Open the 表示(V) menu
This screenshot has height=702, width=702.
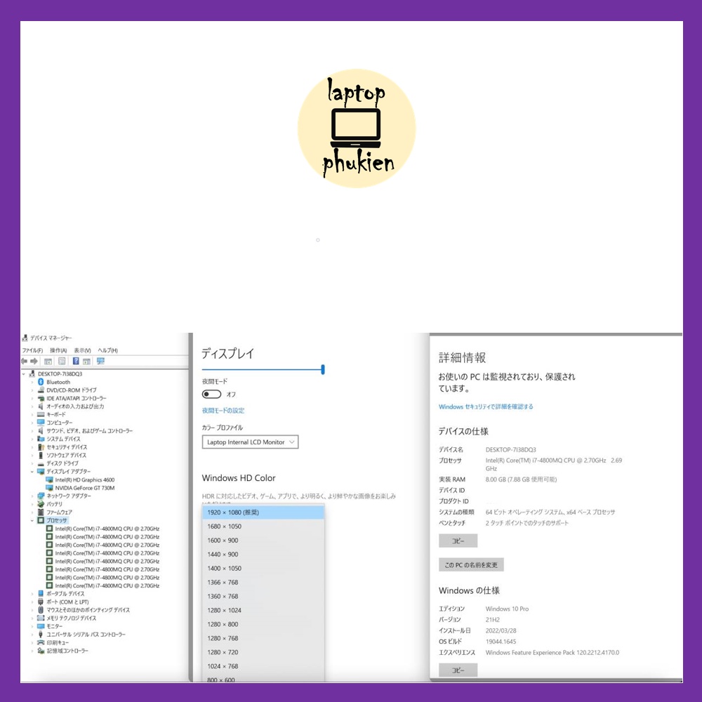pos(82,350)
